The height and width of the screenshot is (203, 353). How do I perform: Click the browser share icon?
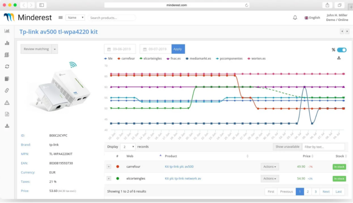[327, 5]
